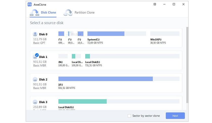212x123 pixels.
Task: Click the 'Local Disk(E:)' label
Action: pyautogui.click(x=93, y=62)
